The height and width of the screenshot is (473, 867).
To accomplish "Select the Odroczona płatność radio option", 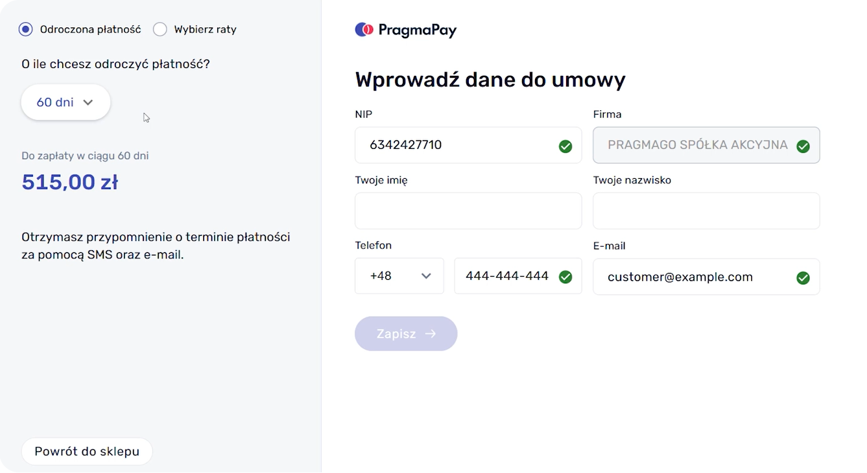I will (x=26, y=29).
